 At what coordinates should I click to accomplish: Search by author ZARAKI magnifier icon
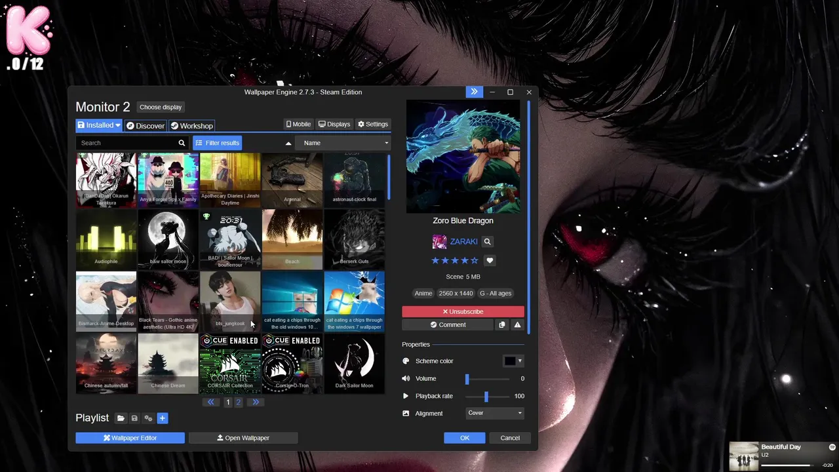tap(487, 242)
